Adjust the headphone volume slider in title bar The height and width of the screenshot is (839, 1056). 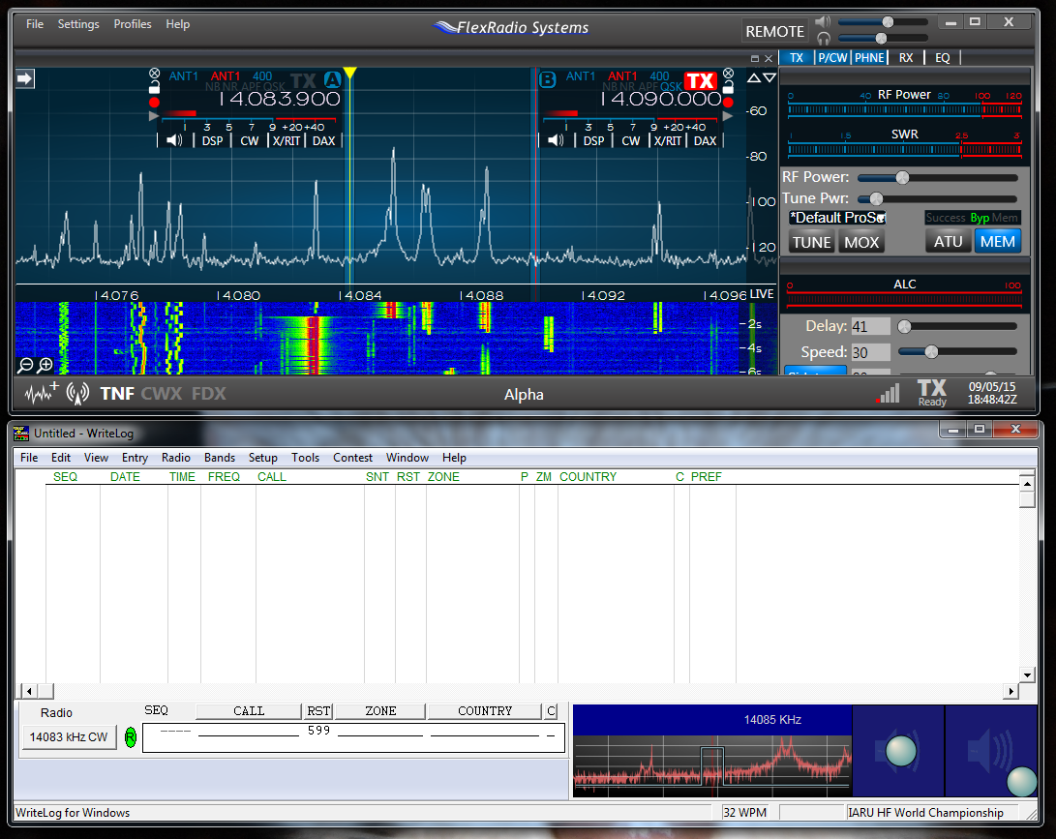point(883,39)
